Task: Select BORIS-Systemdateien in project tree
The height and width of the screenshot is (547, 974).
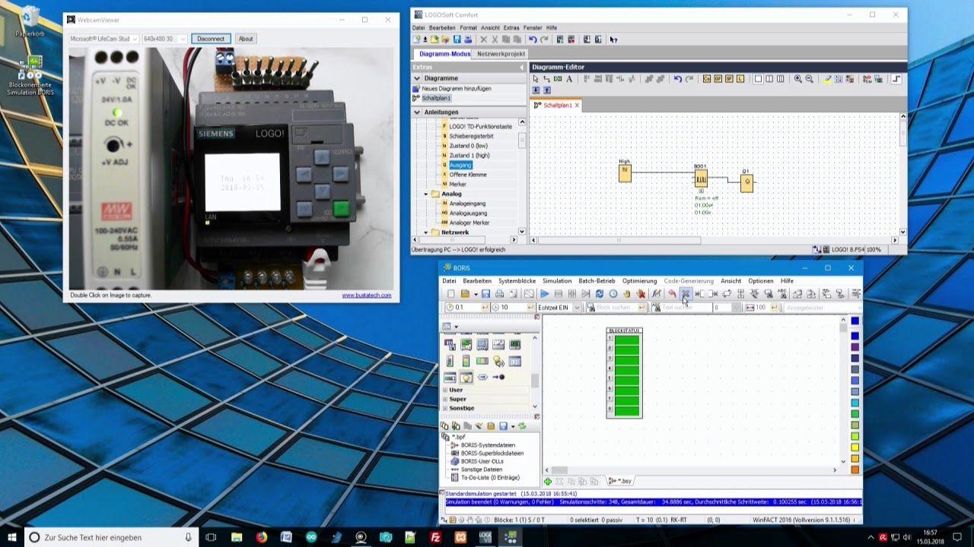Action: click(488, 445)
